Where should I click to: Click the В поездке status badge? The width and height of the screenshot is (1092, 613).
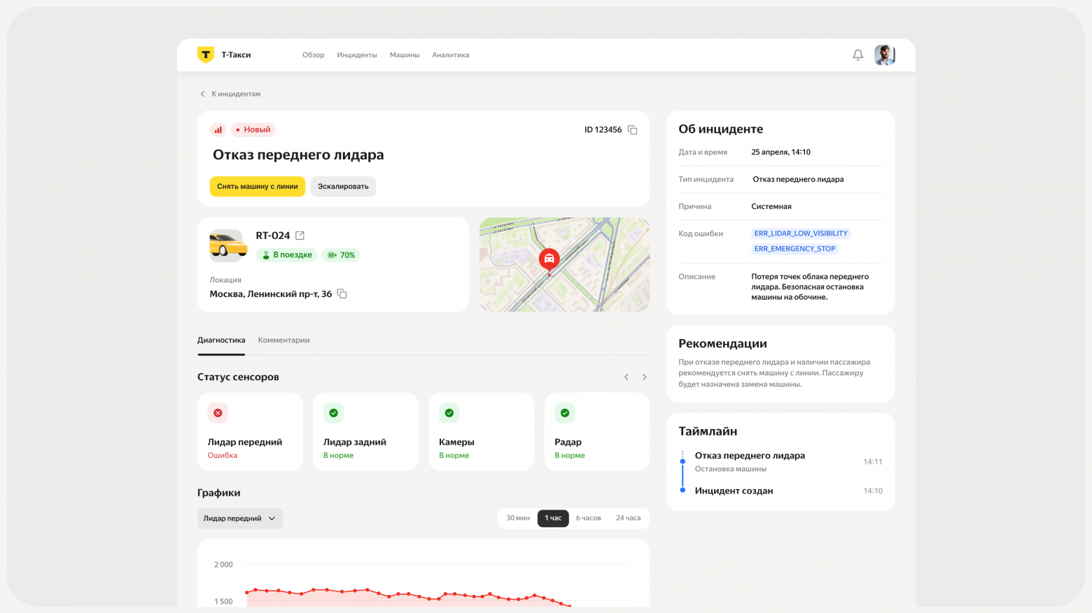(x=287, y=255)
